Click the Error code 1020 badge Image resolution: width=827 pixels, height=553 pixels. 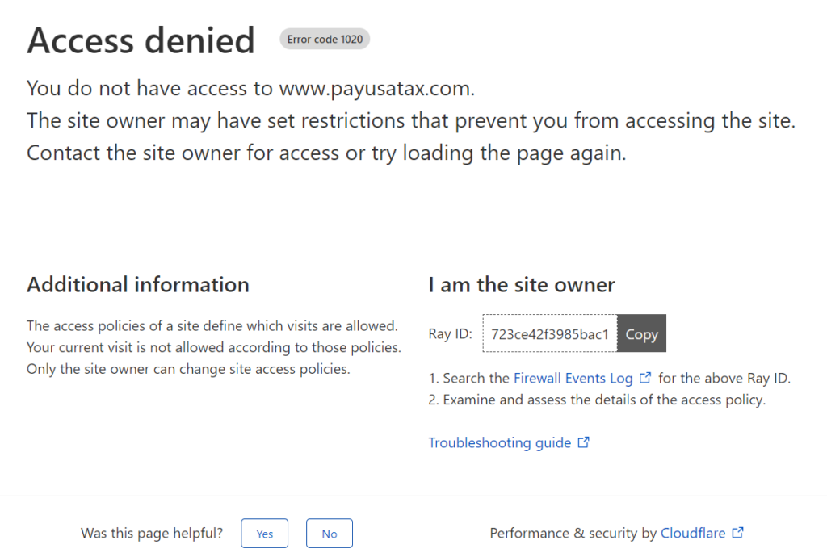coord(325,40)
